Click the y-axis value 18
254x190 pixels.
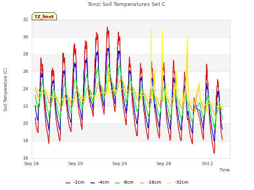pos(25,141)
